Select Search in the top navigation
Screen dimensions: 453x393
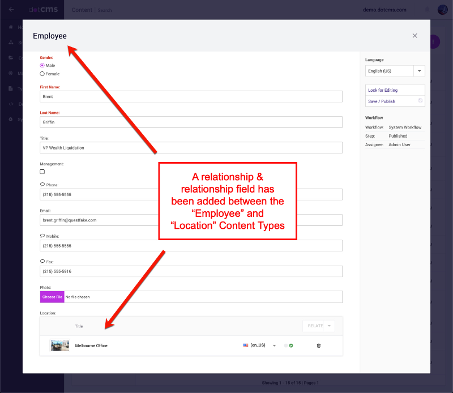[105, 10]
